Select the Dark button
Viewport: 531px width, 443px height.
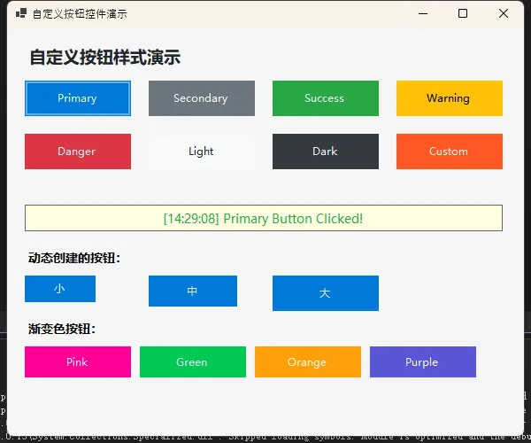point(325,152)
